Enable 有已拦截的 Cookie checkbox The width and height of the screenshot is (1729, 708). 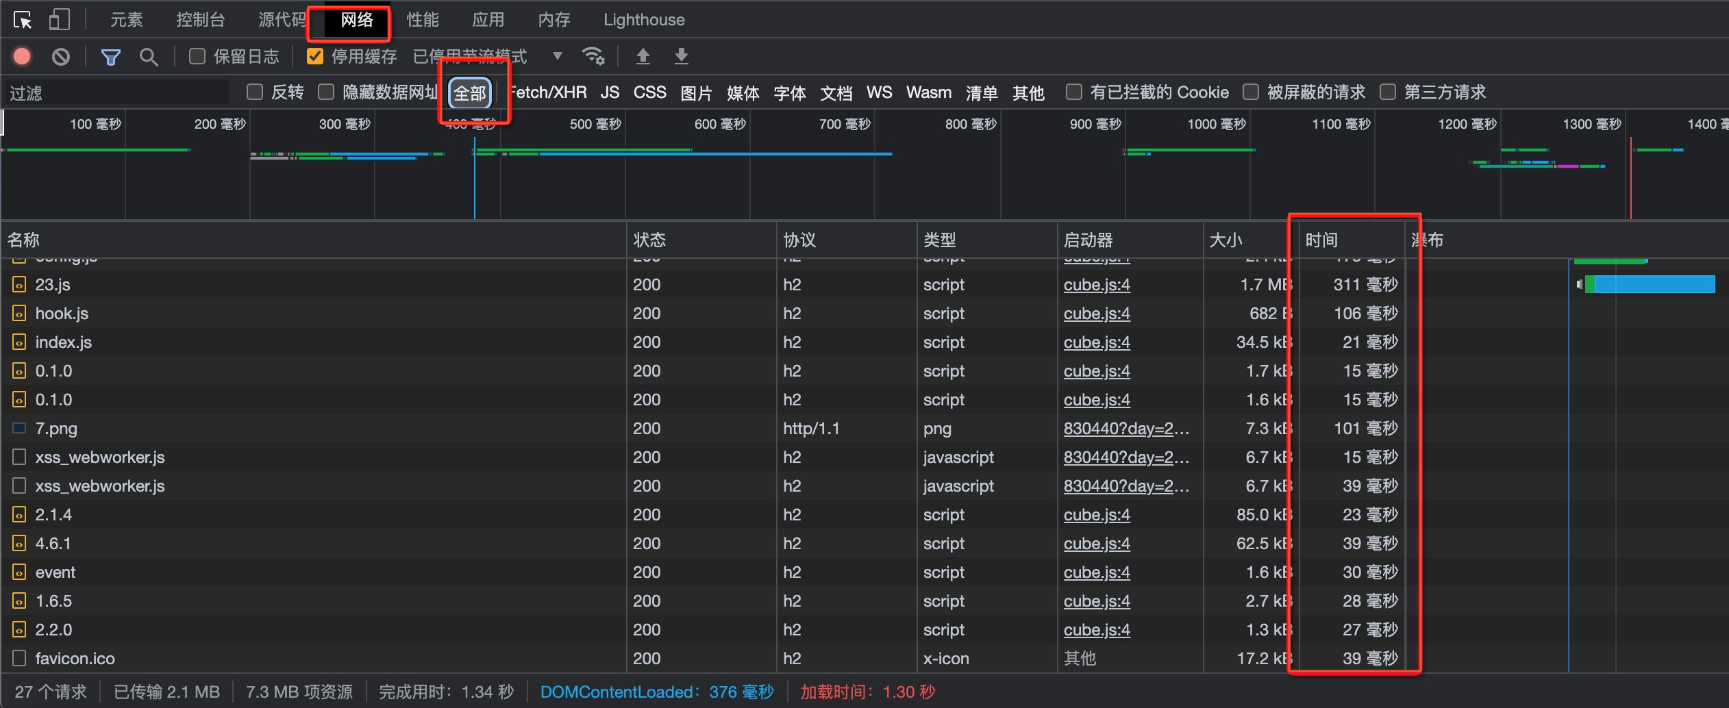(x=1074, y=92)
